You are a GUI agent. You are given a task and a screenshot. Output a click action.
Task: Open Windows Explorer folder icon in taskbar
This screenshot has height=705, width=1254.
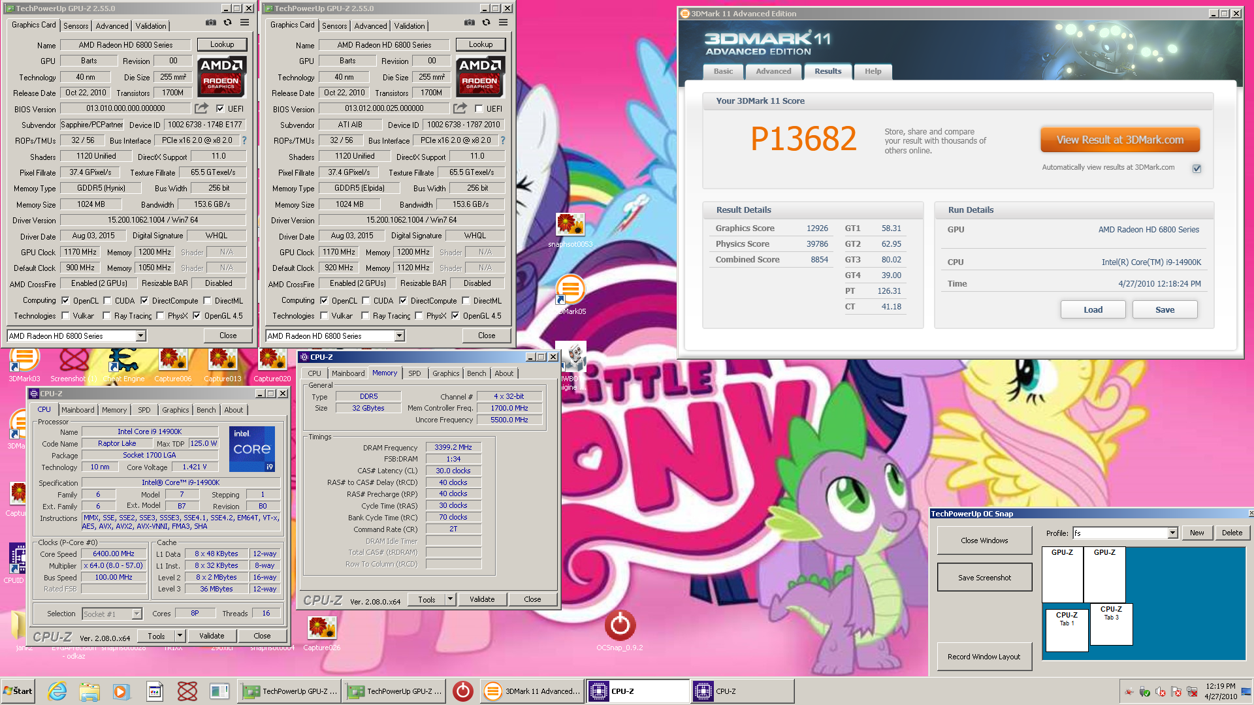(x=89, y=691)
